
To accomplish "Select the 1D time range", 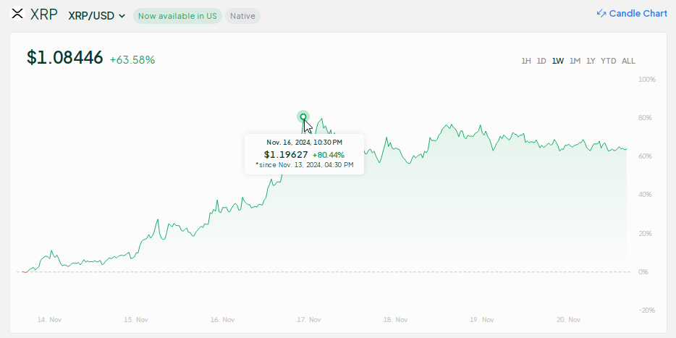I will (541, 61).
